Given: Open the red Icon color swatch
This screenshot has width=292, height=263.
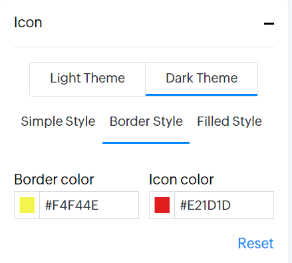Looking at the screenshot, I should (x=162, y=205).
